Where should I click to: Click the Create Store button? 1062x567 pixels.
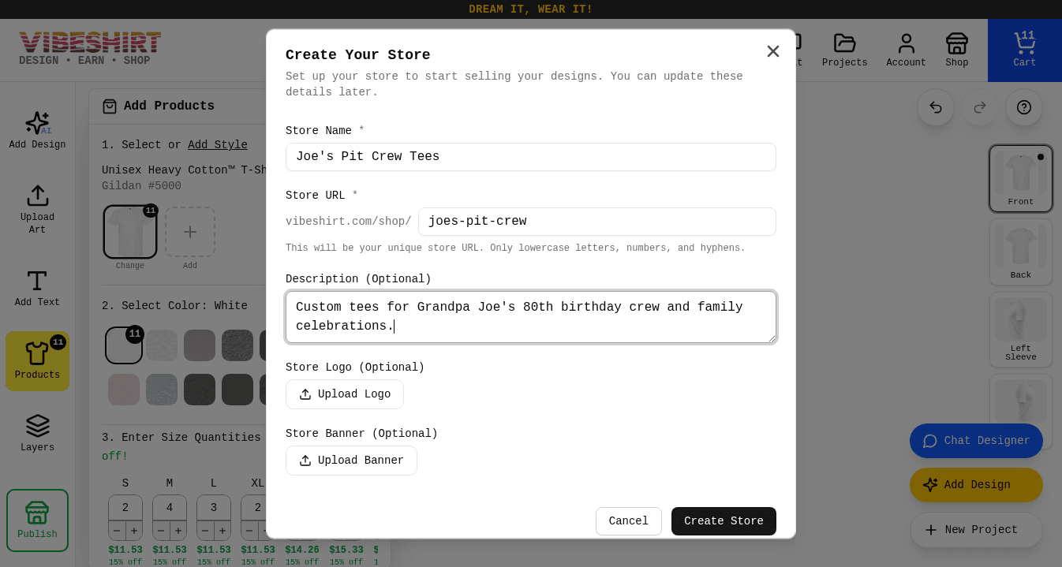(x=724, y=521)
